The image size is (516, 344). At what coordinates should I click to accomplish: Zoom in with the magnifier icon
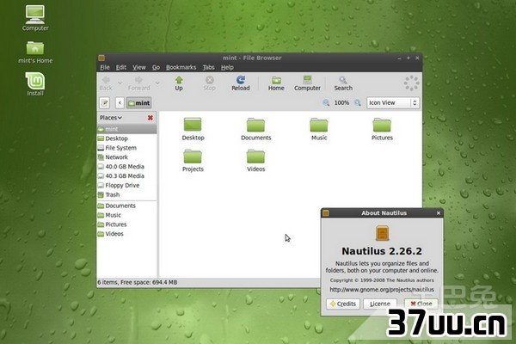click(358, 102)
